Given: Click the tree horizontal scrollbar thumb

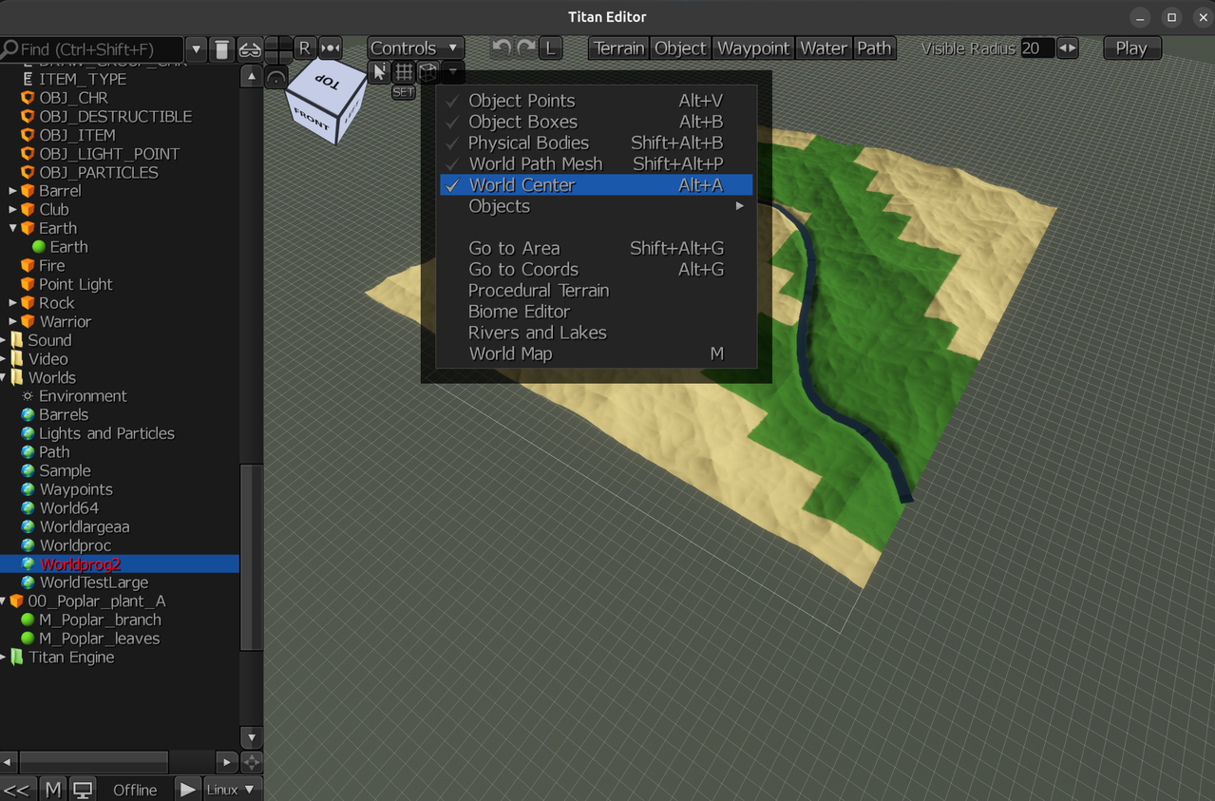Looking at the screenshot, I should point(93,762).
